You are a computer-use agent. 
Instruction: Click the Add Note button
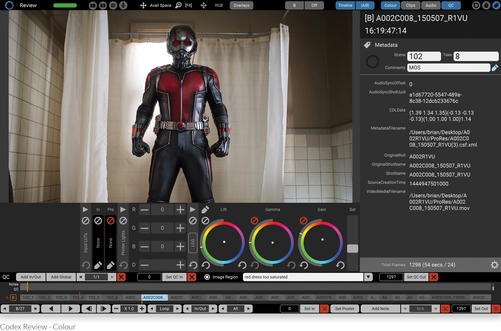[x=380, y=309]
